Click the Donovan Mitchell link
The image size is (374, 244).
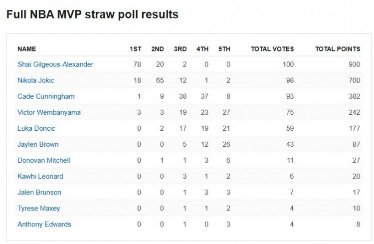44,160
